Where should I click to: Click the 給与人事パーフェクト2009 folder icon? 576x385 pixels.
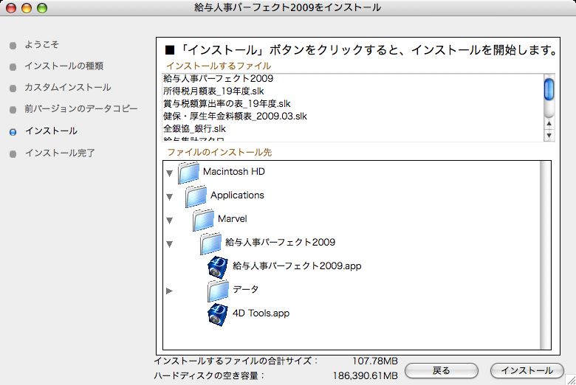pos(211,243)
